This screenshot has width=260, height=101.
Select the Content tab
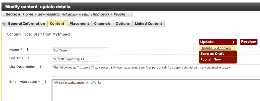[57, 24]
